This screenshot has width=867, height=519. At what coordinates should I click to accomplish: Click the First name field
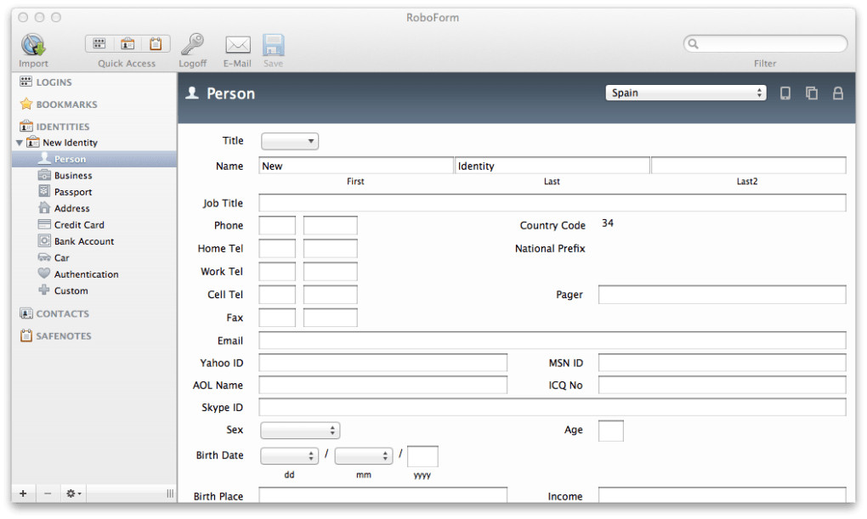(356, 166)
